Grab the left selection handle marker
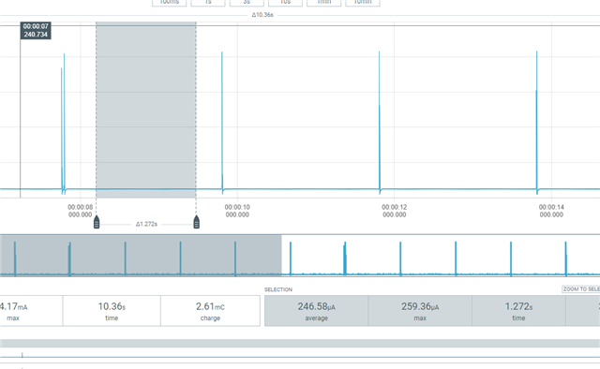600x369 pixels. pyautogui.click(x=97, y=222)
